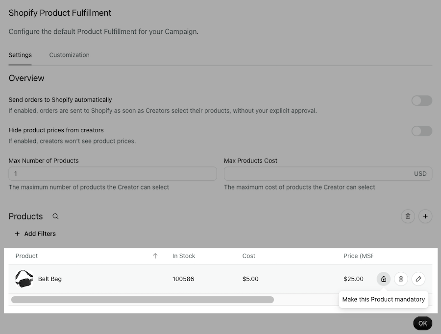The width and height of the screenshot is (441, 334).
Task: Click the OK button
Action: 422,323
